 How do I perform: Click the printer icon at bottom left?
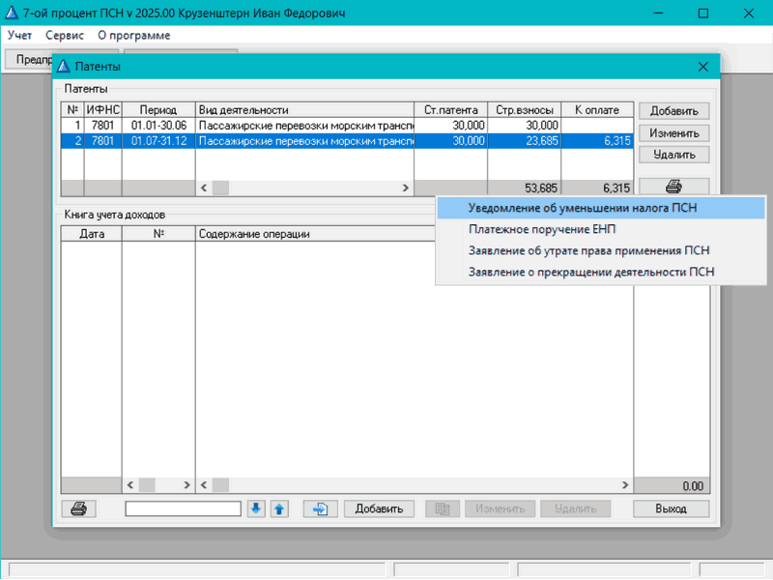click(78, 508)
